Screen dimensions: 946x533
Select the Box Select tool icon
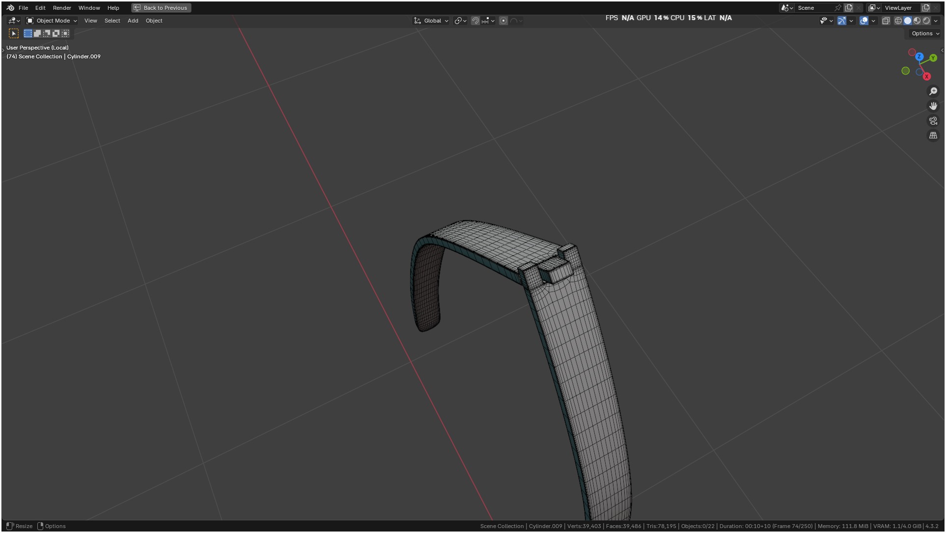point(14,33)
